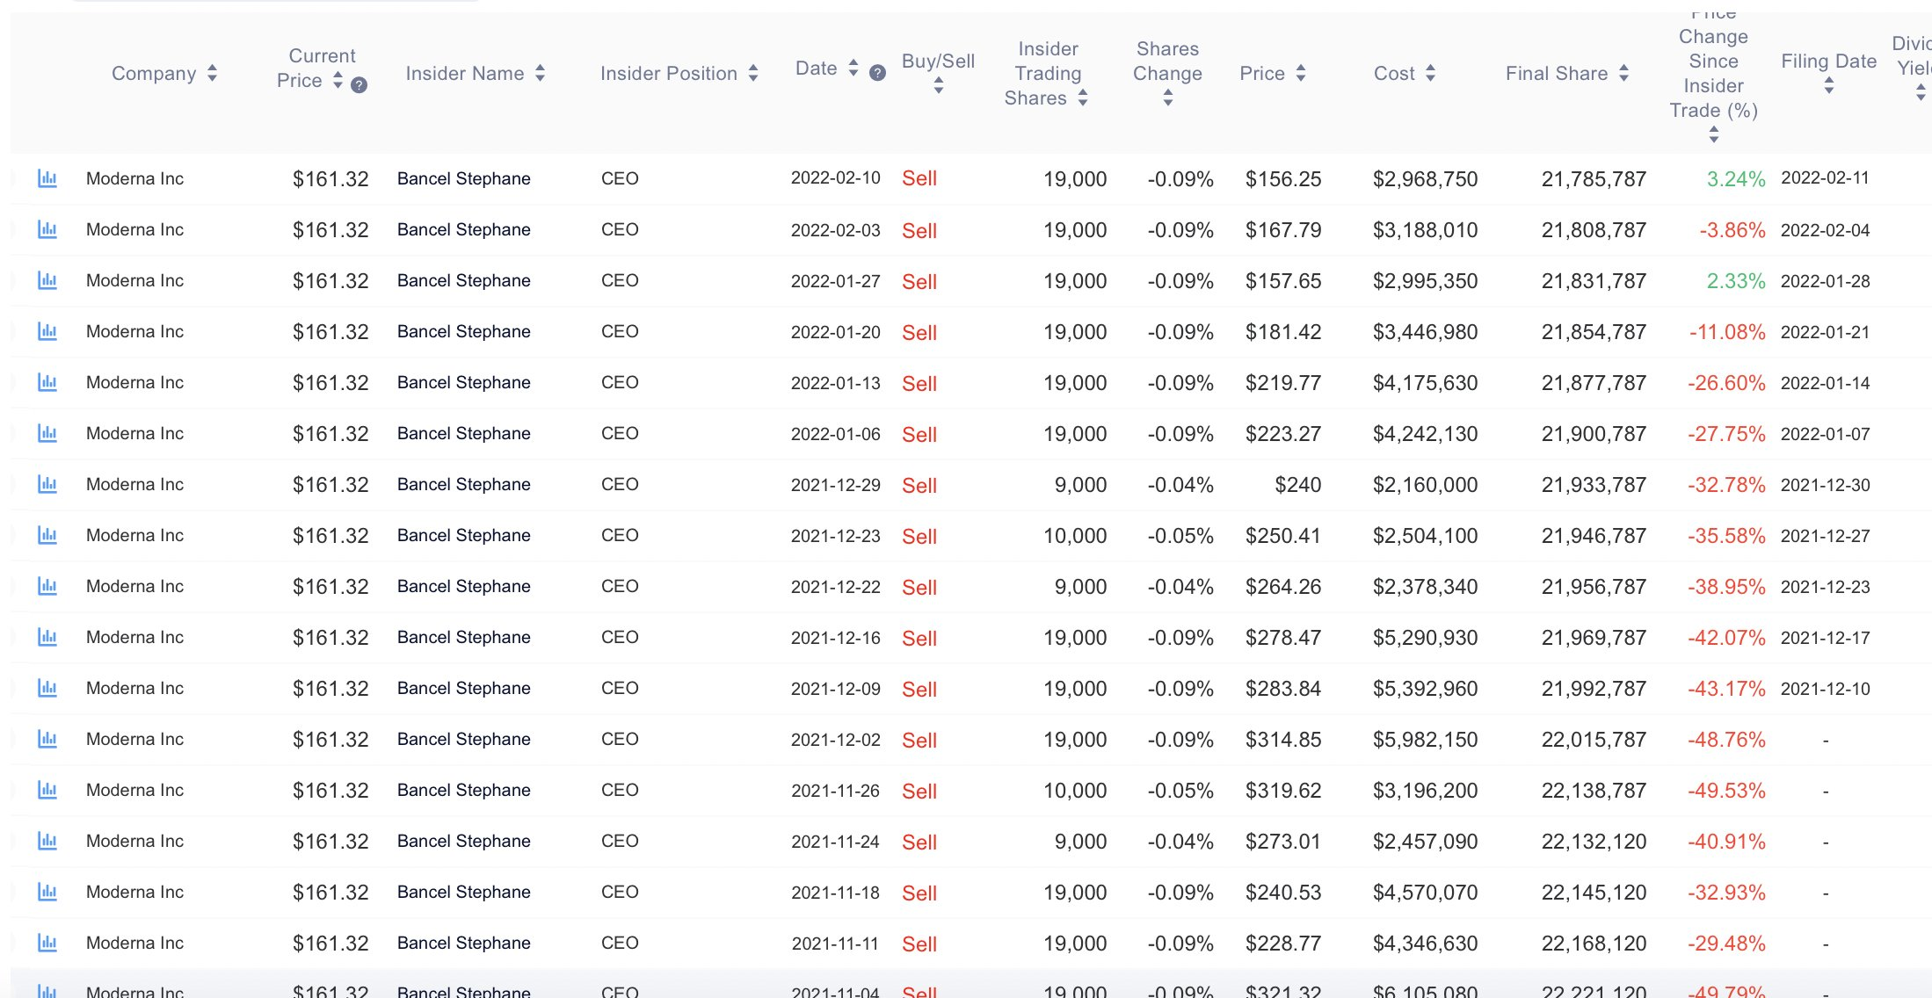The width and height of the screenshot is (1932, 998).
Task: Open chart icon for 2022-01-06 trade row
Action: 47,434
